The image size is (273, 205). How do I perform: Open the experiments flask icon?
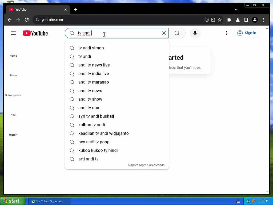(238, 20)
